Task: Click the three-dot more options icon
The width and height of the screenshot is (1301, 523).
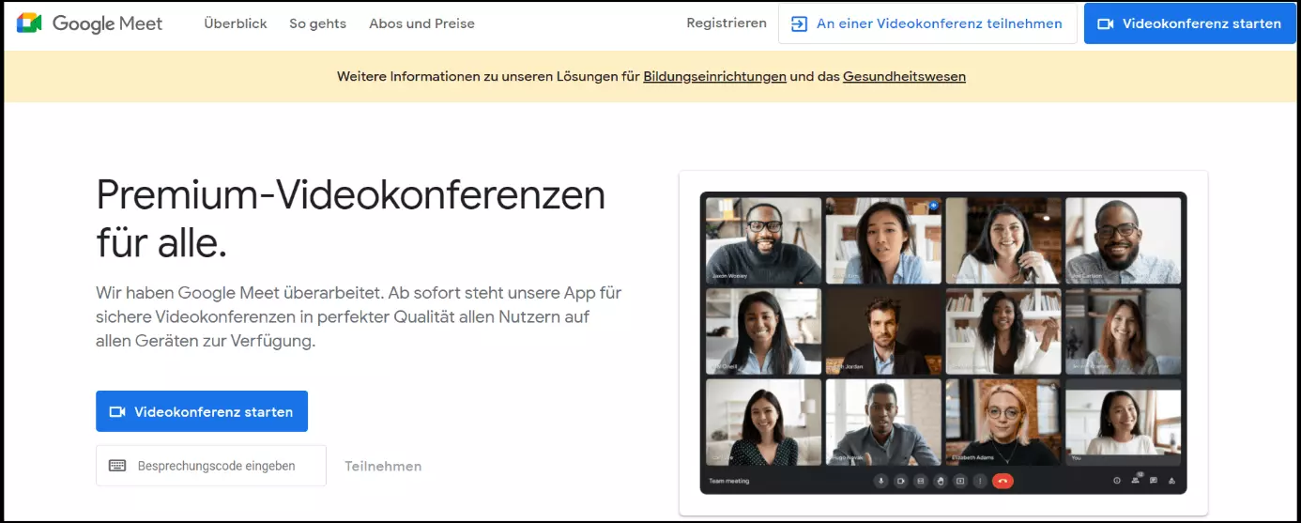Action: click(x=980, y=481)
